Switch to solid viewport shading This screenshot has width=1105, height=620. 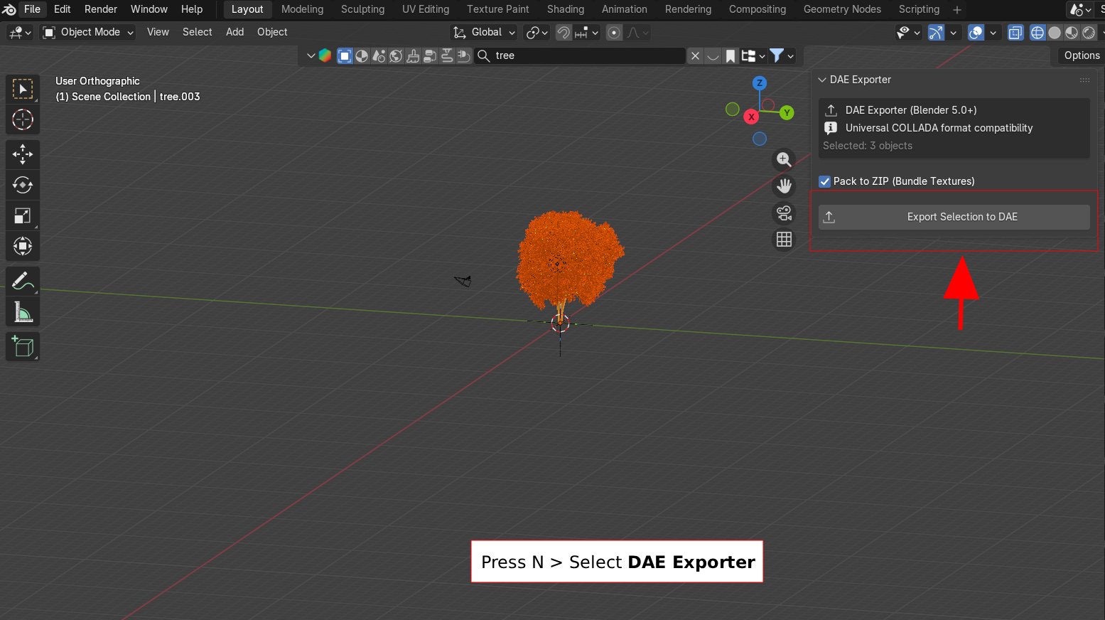click(1055, 32)
